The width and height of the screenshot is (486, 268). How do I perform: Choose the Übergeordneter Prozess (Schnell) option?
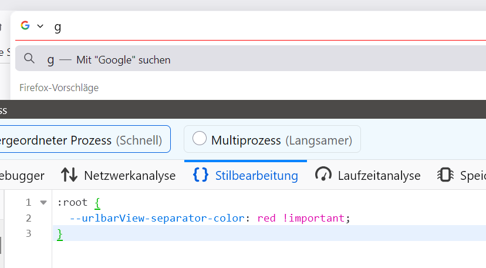82,140
